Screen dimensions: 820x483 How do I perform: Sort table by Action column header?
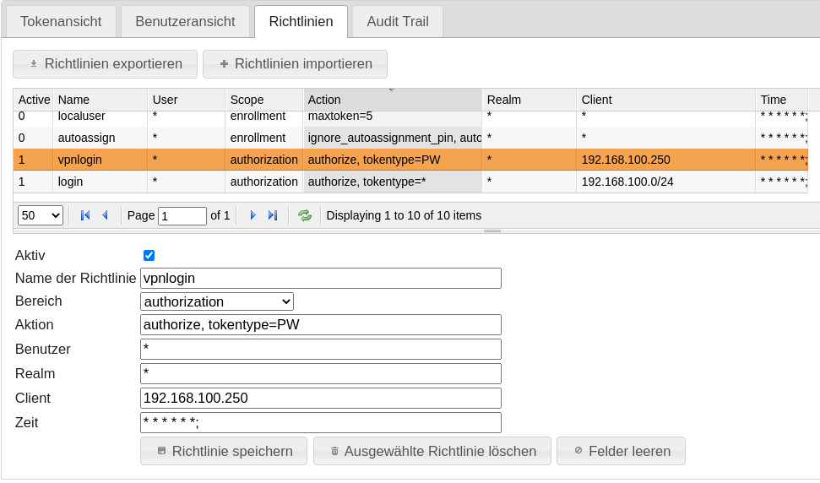[x=392, y=100]
